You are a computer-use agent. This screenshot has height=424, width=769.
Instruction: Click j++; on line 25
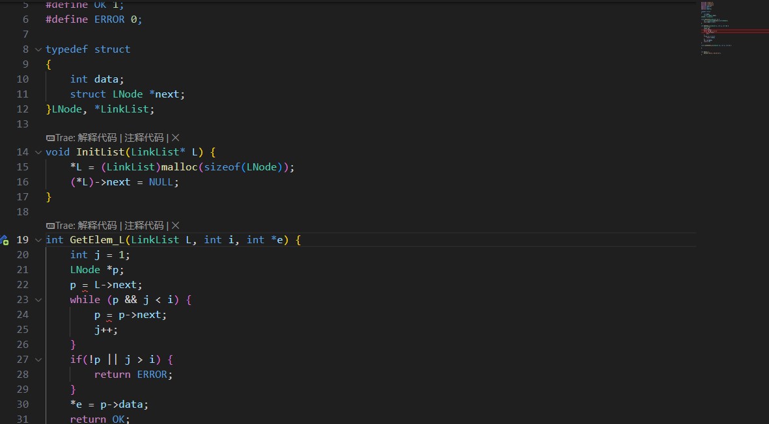106,330
